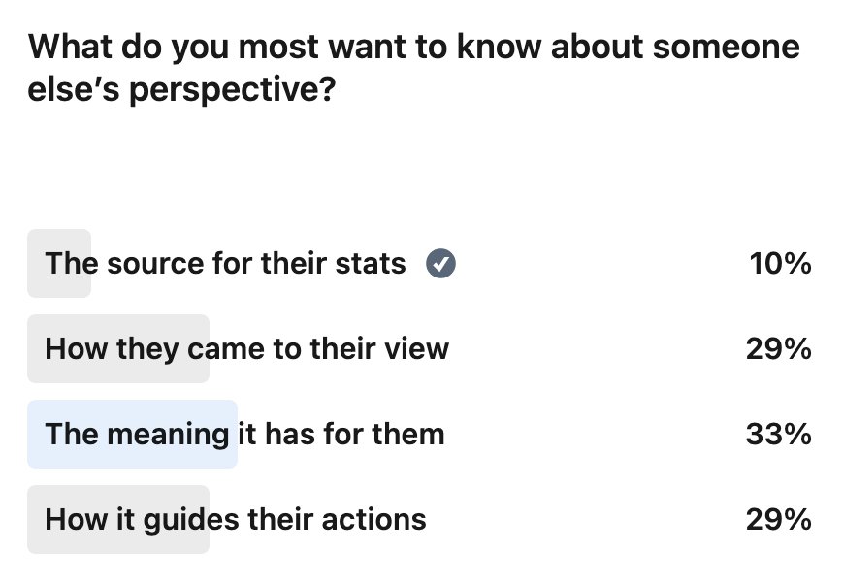
Task: Click the blue highlighted result bar
Action: pyautogui.click(x=132, y=435)
